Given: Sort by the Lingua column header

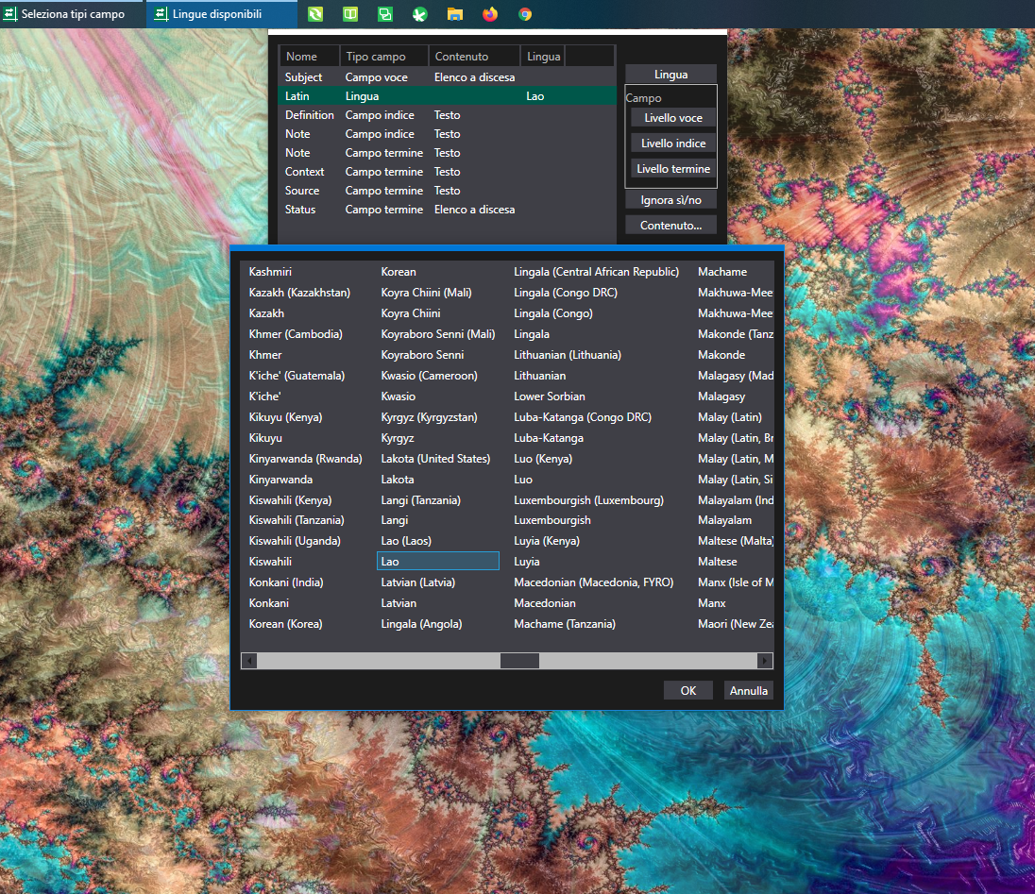Looking at the screenshot, I should coord(543,56).
